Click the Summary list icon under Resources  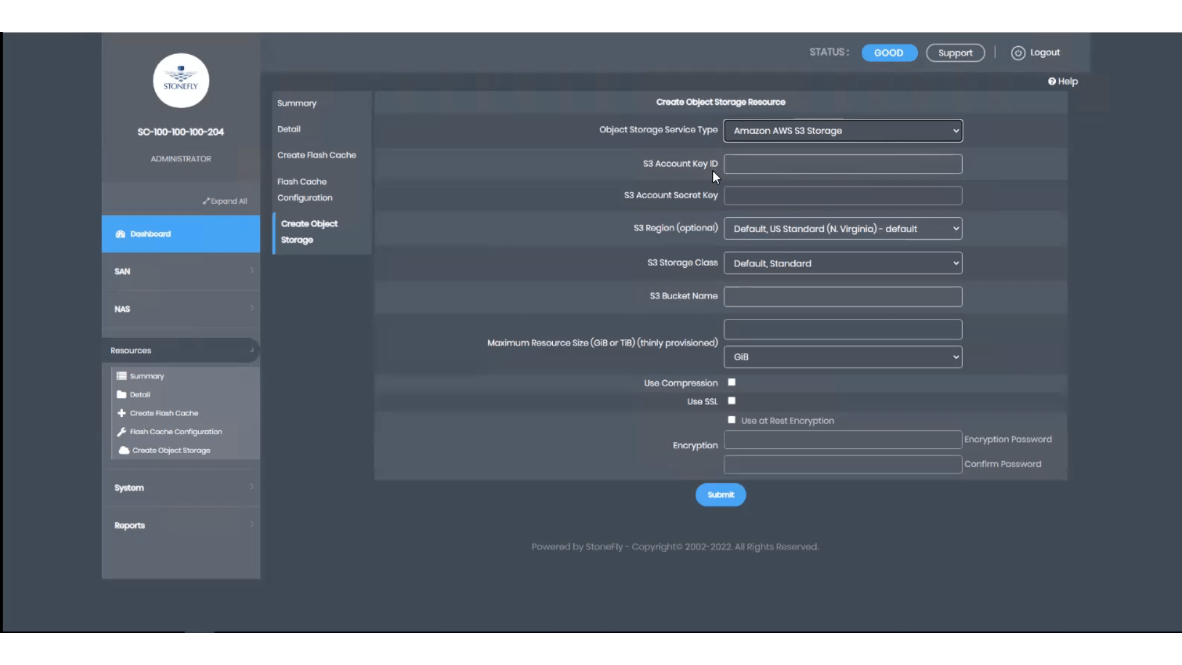tap(122, 376)
